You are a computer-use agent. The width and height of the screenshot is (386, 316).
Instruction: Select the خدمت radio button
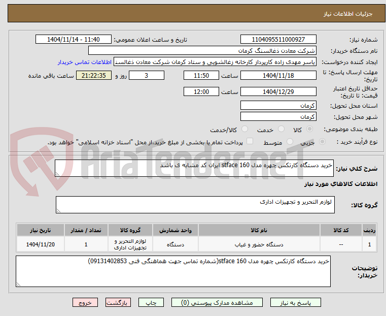coord(281,129)
